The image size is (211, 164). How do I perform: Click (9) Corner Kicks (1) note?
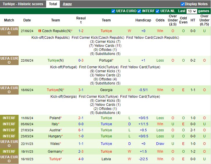tap(105, 71)
